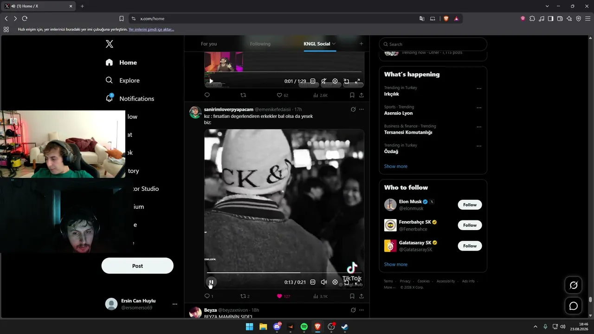This screenshot has height=334, width=594.
Task: Click the X logo in the sidebar
Action: [110, 44]
